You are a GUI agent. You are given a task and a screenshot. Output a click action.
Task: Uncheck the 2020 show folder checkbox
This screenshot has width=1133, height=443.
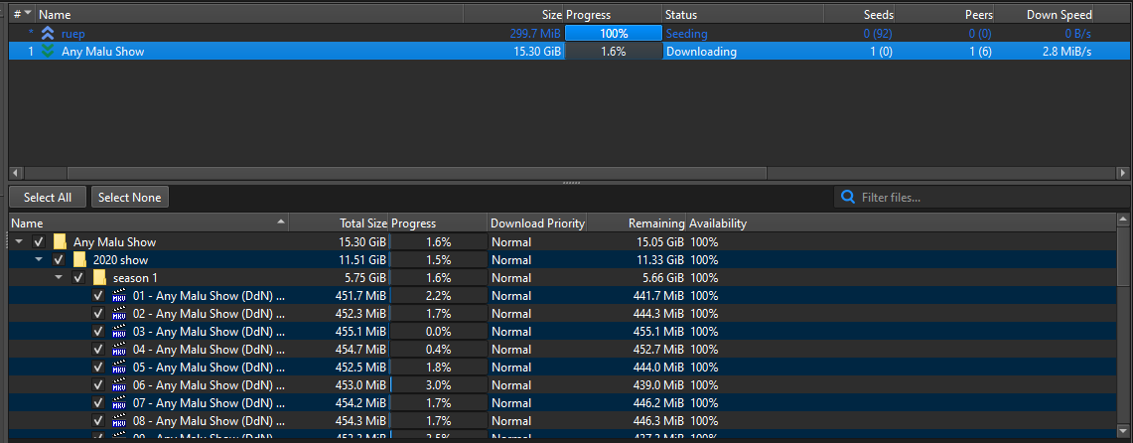(60, 260)
